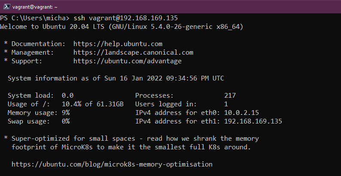Open the ubuntu.com/advantage support link
Screen dimensions: 341x176
[x=127, y=61]
